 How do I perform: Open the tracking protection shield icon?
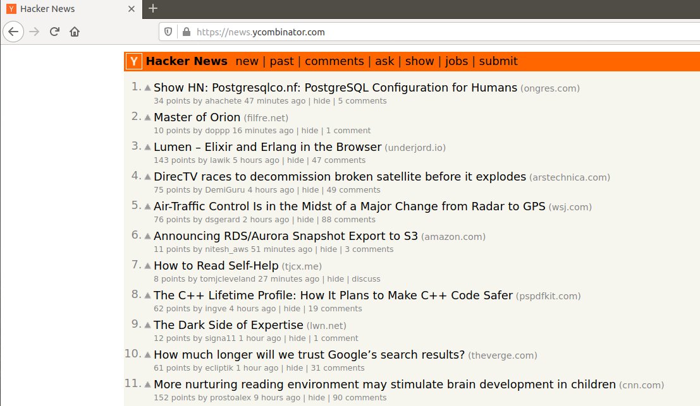[x=168, y=32]
